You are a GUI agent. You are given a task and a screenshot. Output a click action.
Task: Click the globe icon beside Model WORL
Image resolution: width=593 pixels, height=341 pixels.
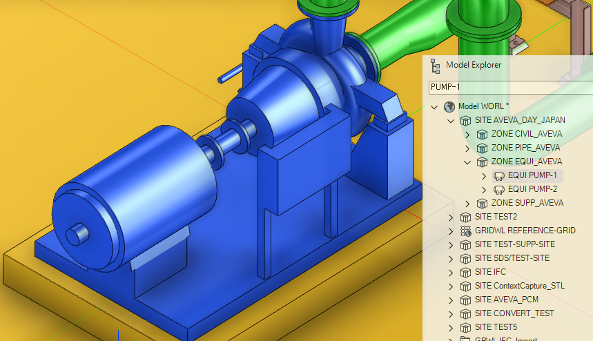(x=450, y=106)
